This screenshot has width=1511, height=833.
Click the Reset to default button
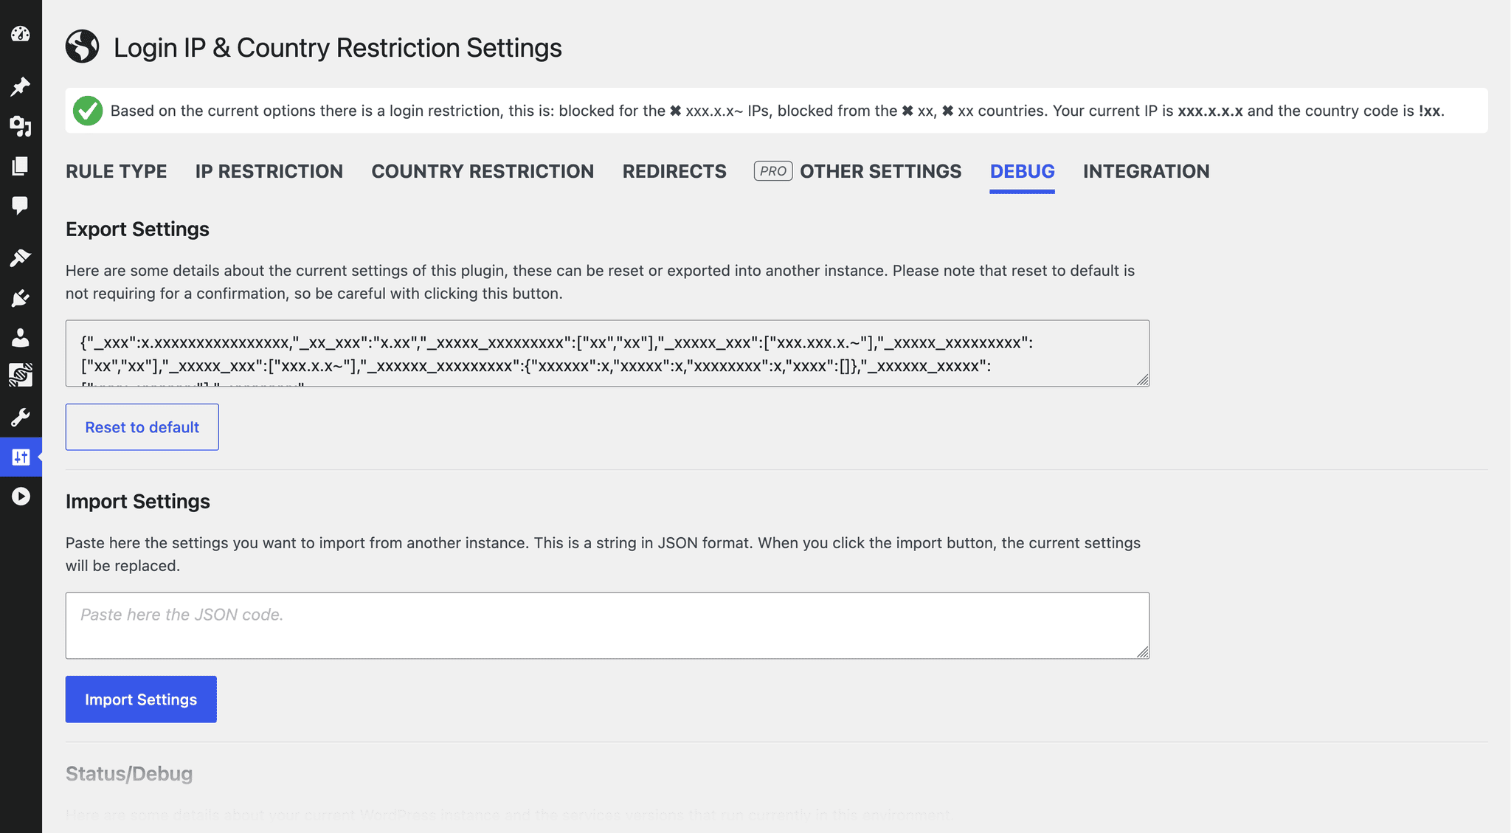click(x=142, y=427)
